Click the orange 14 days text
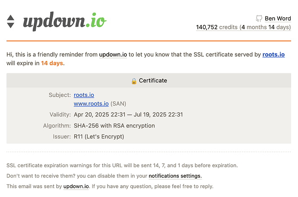Screen dimensions: 298x197 (52, 63)
